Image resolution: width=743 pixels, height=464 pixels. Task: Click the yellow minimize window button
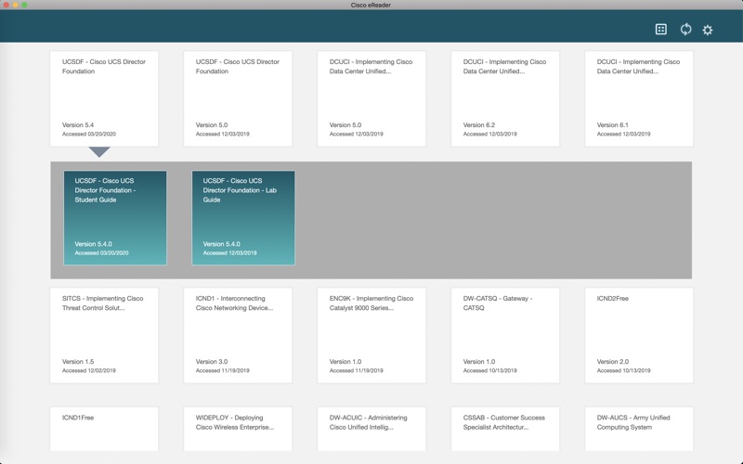click(x=15, y=5)
